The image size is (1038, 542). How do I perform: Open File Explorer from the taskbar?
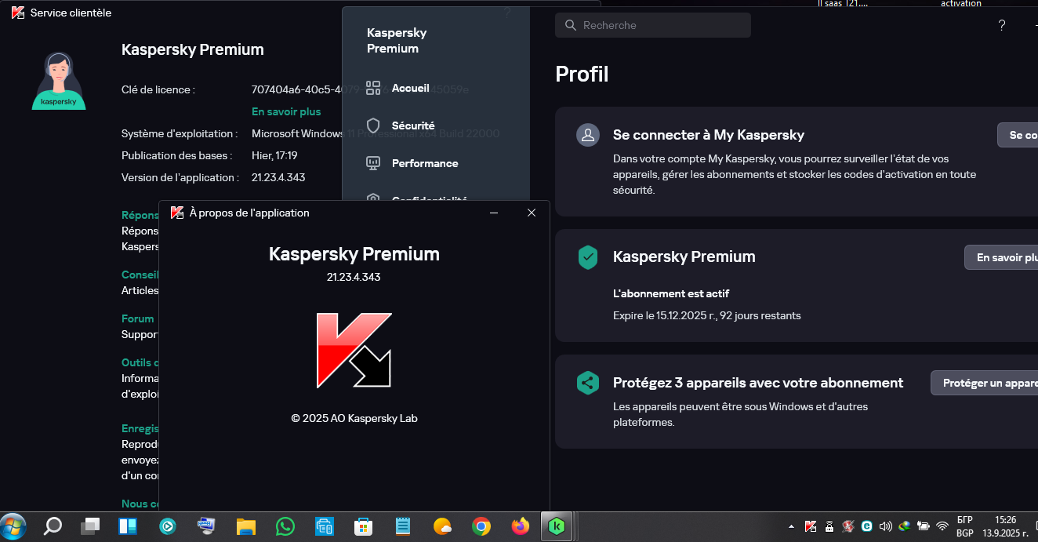(x=246, y=526)
